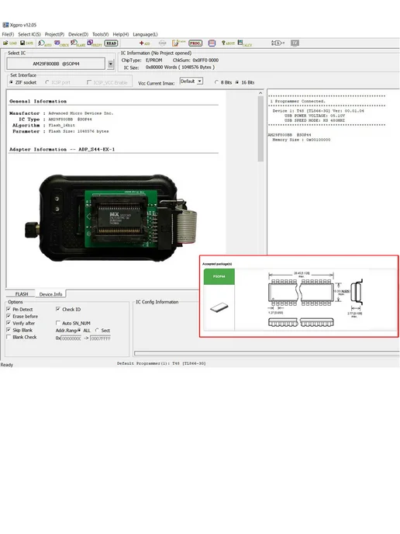Viewport: 400px width, 534px height.
Task: Click the AM29F800BB @SOP44 select IC button
Action: pos(56,64)
